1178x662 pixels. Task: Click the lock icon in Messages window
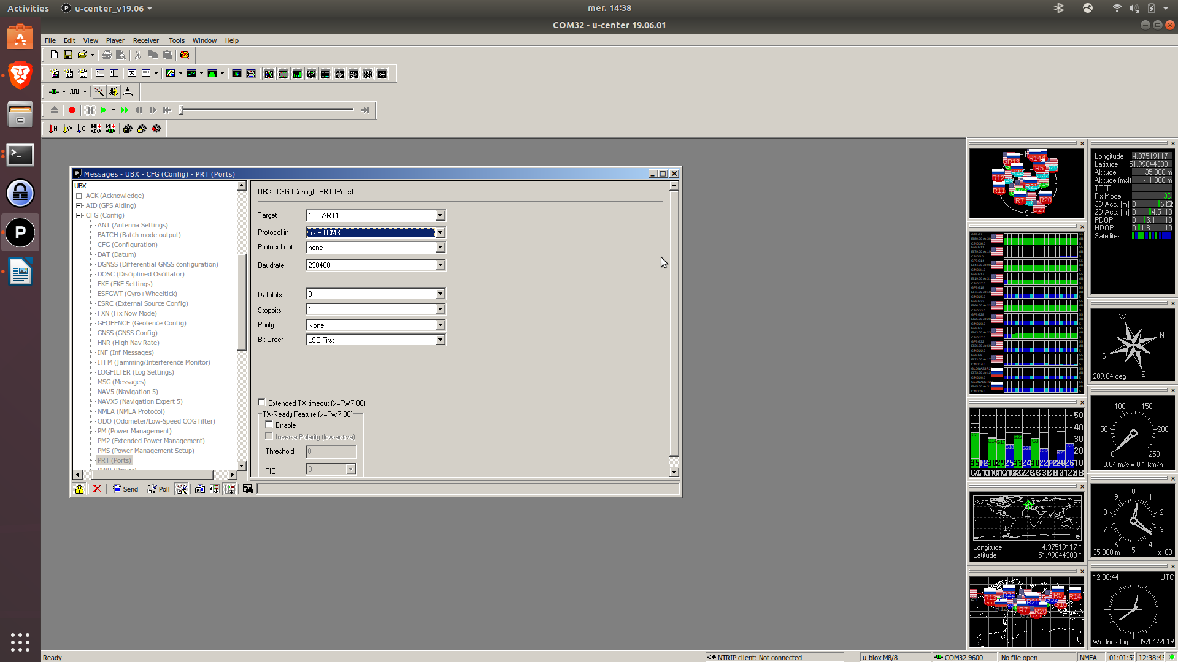[79, 489]
